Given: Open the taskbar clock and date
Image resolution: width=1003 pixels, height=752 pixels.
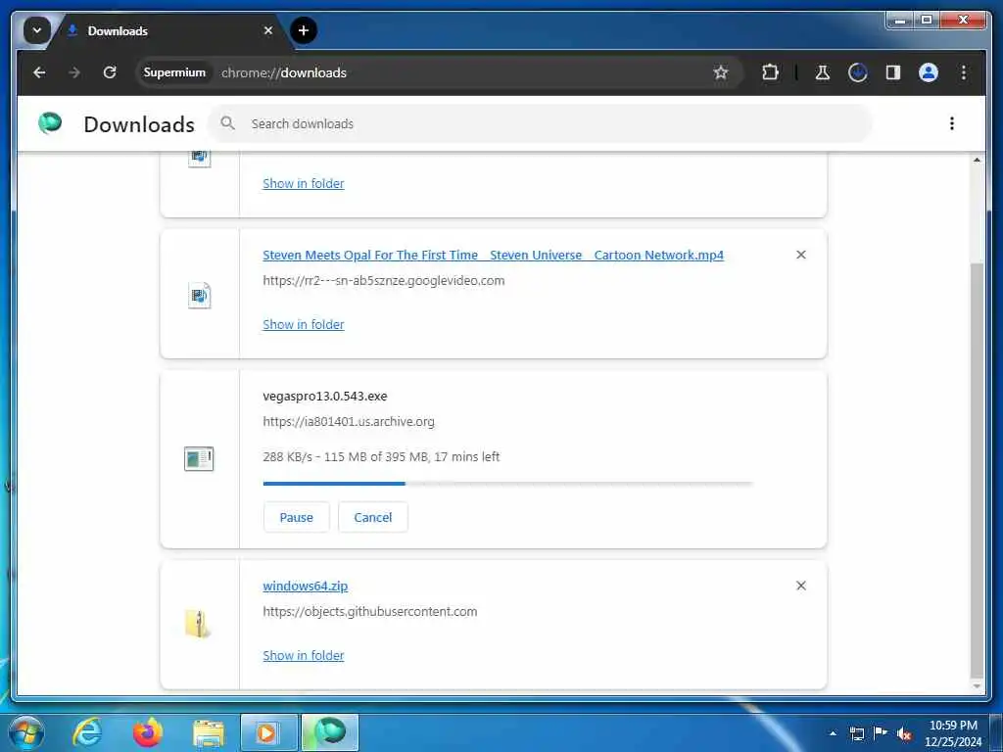Looking at the screenshot, I should [x=953, y=733].
